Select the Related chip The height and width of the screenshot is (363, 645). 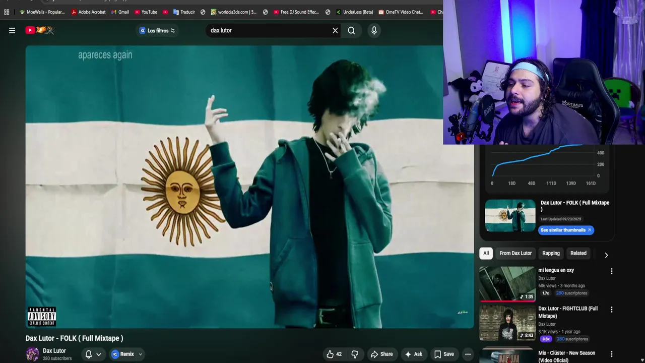coord(578,253)
